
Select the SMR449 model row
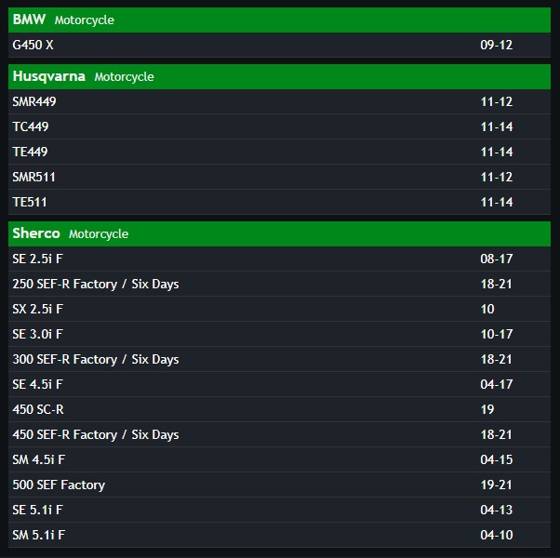(279, 101)
